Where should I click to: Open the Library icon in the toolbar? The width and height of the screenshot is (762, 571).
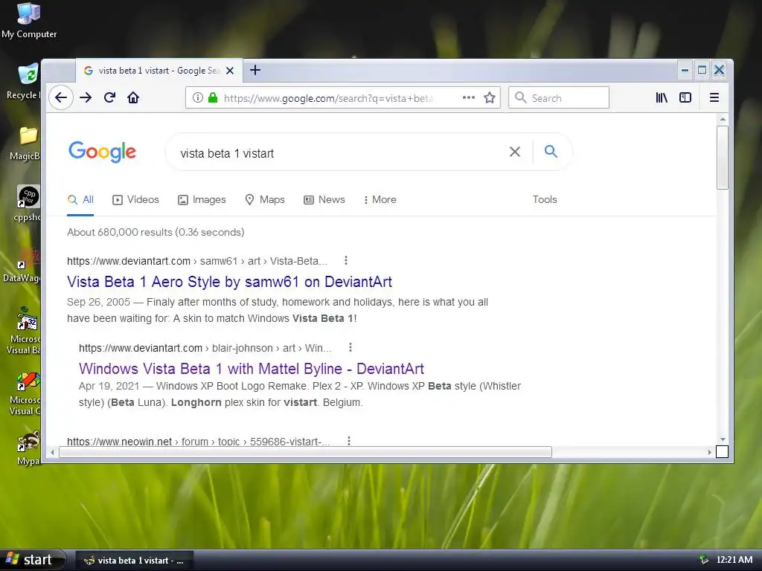pos(662,97)
